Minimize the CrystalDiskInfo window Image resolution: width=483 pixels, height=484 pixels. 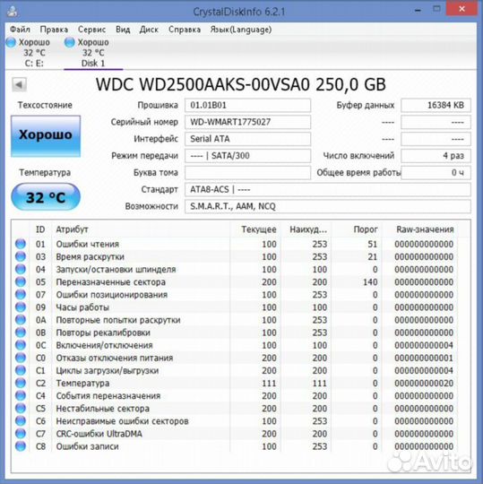(x=418, y=10)
